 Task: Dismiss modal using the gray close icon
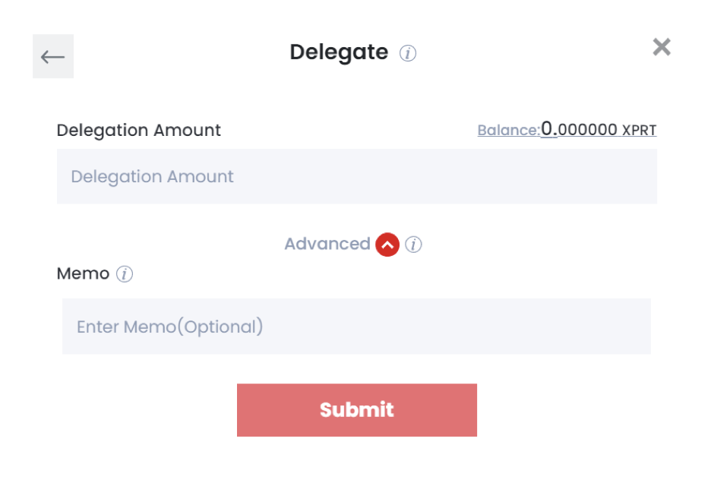(x=662, y=47)
